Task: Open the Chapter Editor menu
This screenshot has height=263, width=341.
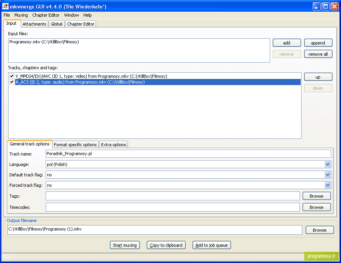Action: pyautogui.click(x=46, y=15)
